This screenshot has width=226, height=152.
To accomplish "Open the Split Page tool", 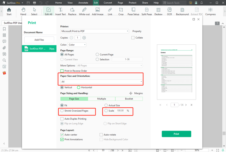I will (x=146, y=11).
